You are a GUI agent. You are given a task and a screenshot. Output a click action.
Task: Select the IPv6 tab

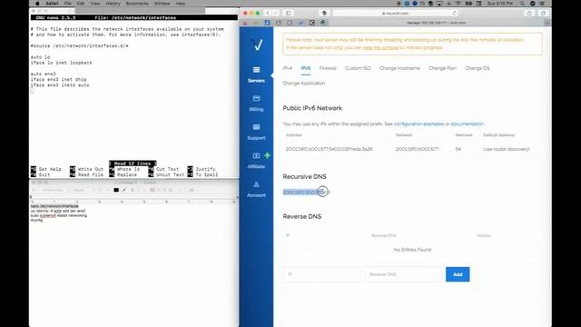tap(306, 68)
